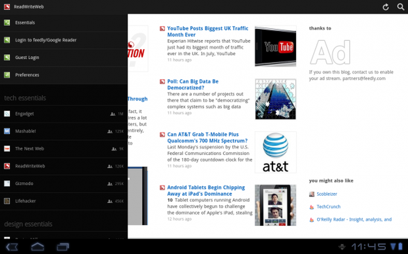Open the Engadget feed
Viewport: 408px width, 254px height.
pyautogui.click(x=64, y=114)
